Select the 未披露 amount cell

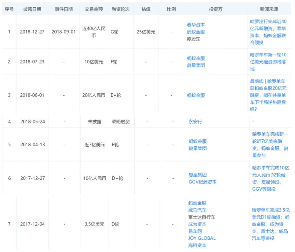tap(95, 122)
